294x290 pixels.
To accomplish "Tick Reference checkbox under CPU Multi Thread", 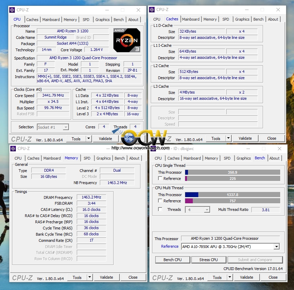I will coord(160,201).
